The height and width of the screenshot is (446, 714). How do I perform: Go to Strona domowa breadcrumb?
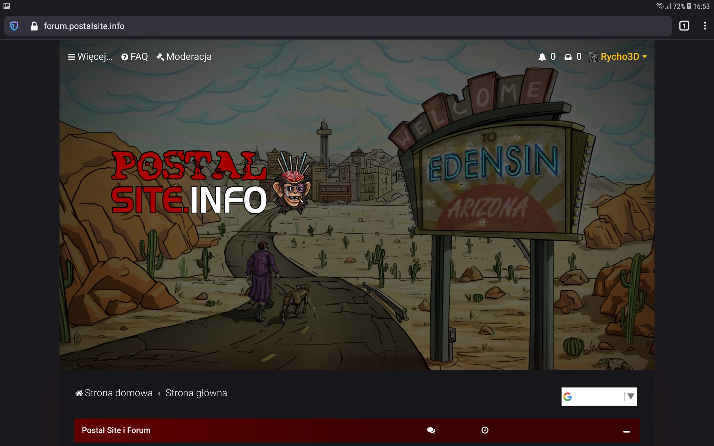point(114,393)
